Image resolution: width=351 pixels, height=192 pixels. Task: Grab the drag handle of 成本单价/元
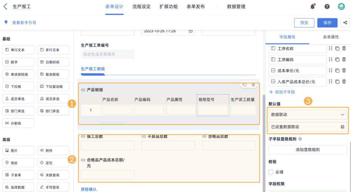click(x=331, y=70)
